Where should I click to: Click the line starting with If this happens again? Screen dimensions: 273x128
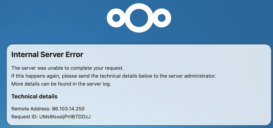(114, 76)
